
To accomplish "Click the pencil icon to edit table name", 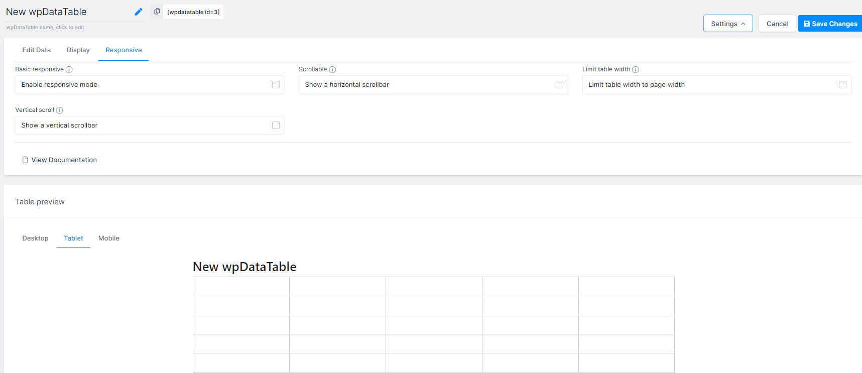I will 139,12.
